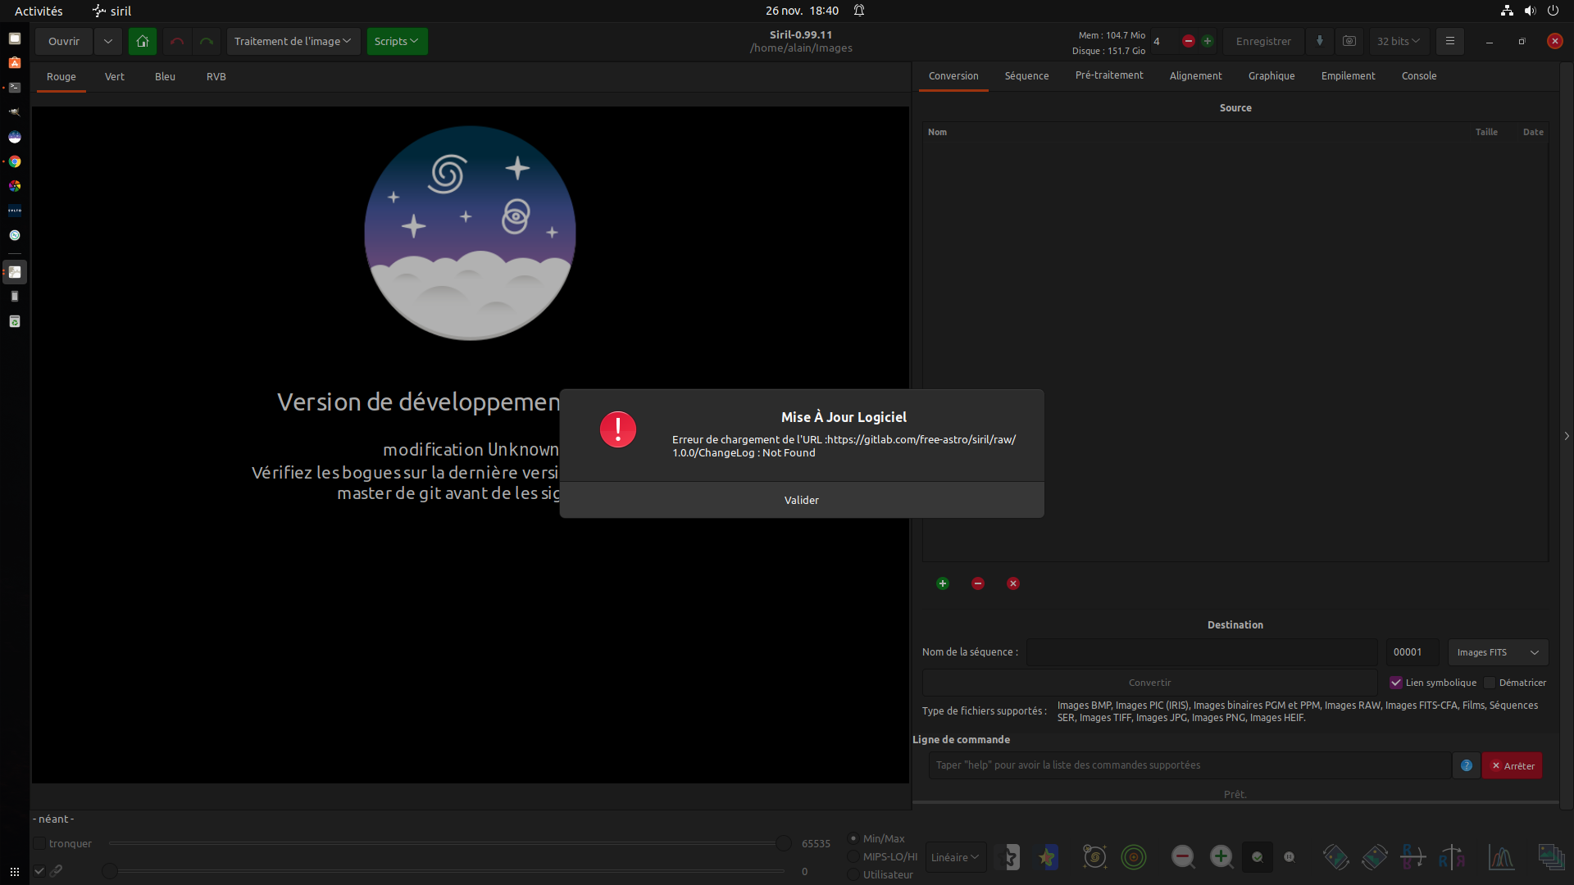Open the histogram tool icon
Screen dimensions: 1574x885
[1501, 857]
